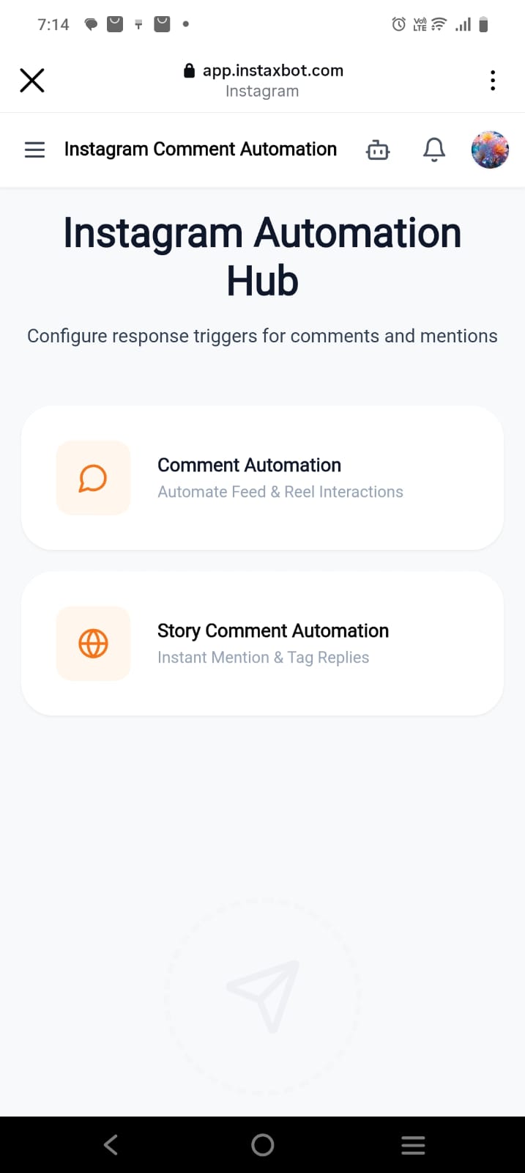Tap the orange globe story icon
Viewport: 525px width, 1173px height.
(93, 644)
